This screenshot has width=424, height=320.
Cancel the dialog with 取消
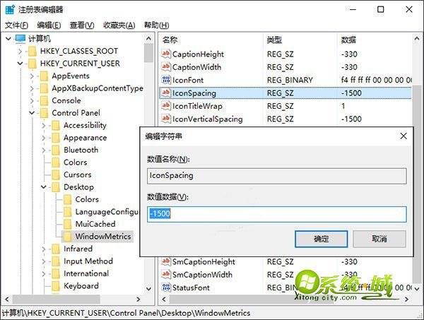point(379,239)
